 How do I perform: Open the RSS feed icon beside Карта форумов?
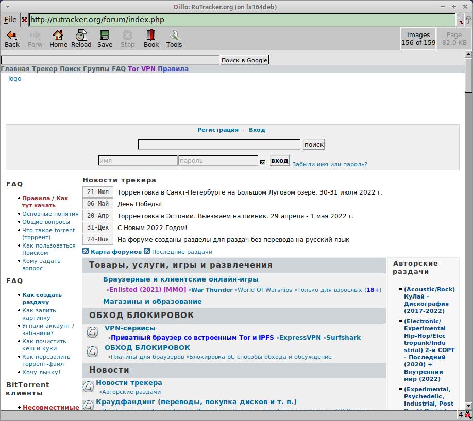(85, 251)
